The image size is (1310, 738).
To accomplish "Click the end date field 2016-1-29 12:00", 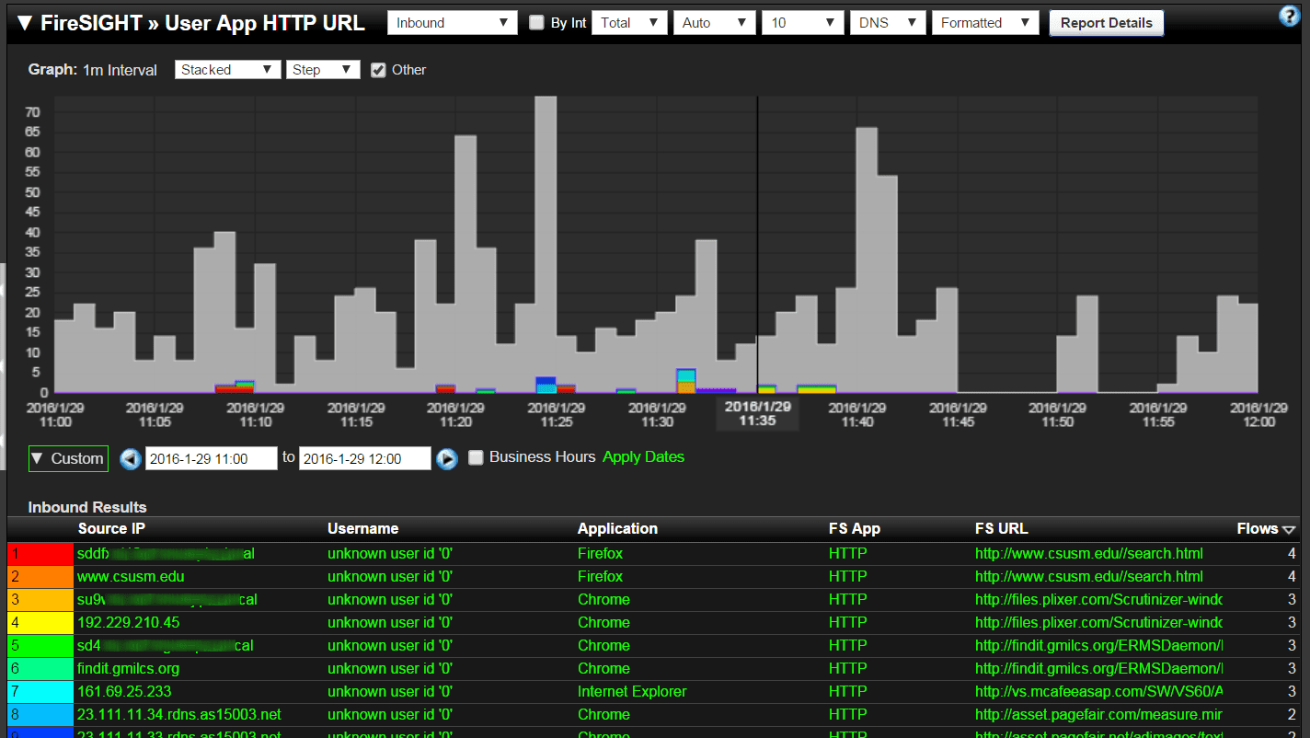I will (365, 458).
